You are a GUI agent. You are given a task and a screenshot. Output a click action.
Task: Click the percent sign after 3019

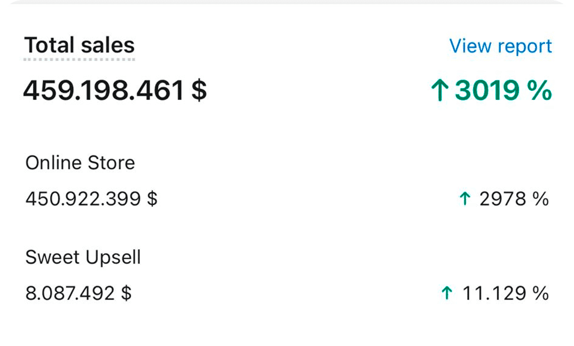tap(539, 90)
